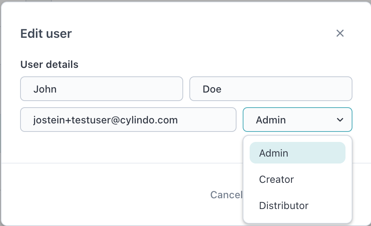Click the divider line above the footer

pyautogui.click(x=116, y=163)
